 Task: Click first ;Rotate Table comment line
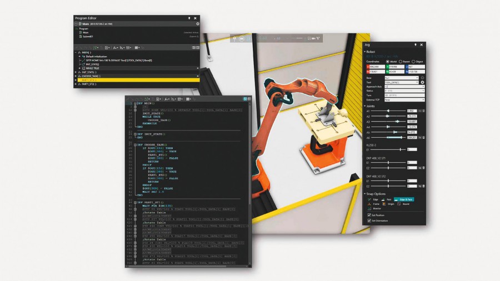click(x=154, y=213)
